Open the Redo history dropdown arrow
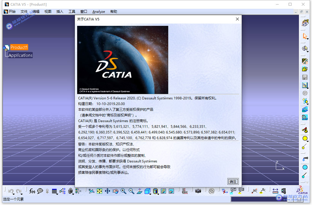Viewport: 312px width, 205px height. tap(21, 194)
